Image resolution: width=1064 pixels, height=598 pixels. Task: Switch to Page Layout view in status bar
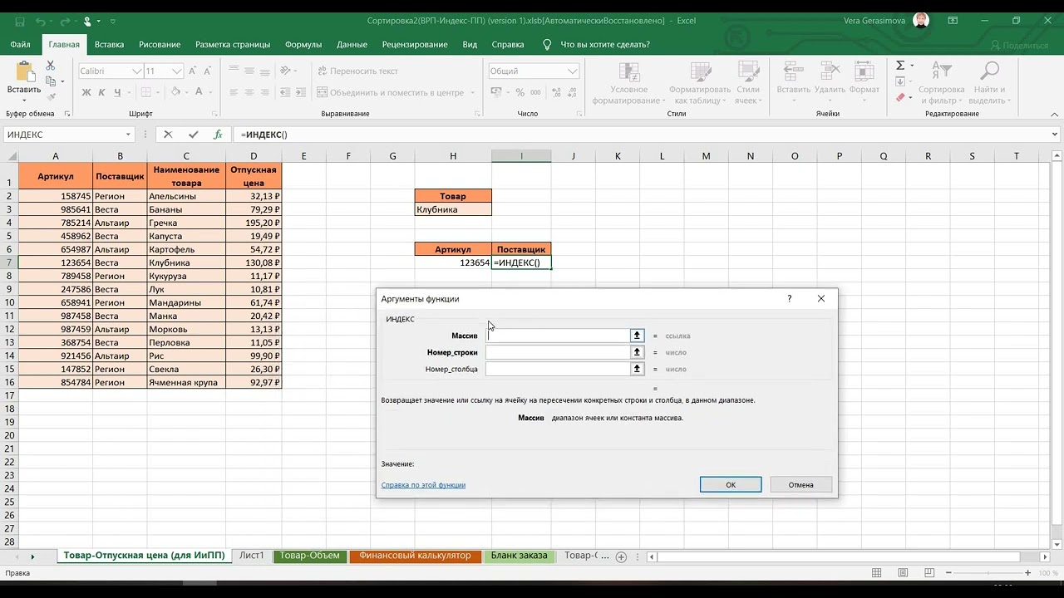coord(903,573)
